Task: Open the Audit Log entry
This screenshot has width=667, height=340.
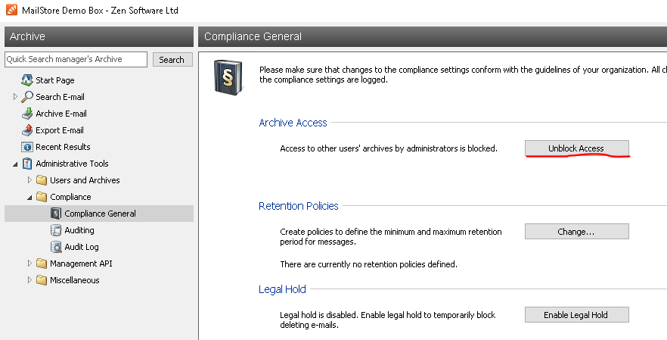Action: coord(81,247)
